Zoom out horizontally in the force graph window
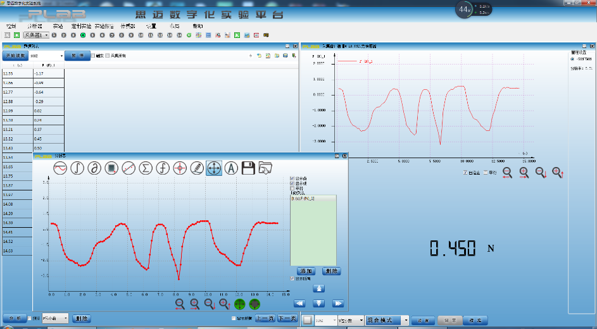The image size is (597, 329). tap(507, 173)
